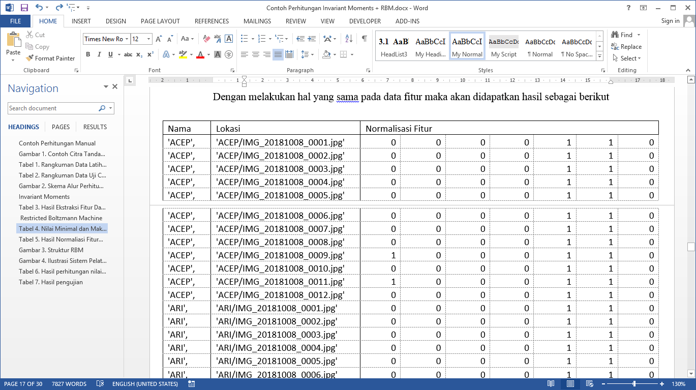This screenshot has width=696, height=390.
Task: Click the Show/Hide paragraph marks icon
Action: tap(364, 39)
